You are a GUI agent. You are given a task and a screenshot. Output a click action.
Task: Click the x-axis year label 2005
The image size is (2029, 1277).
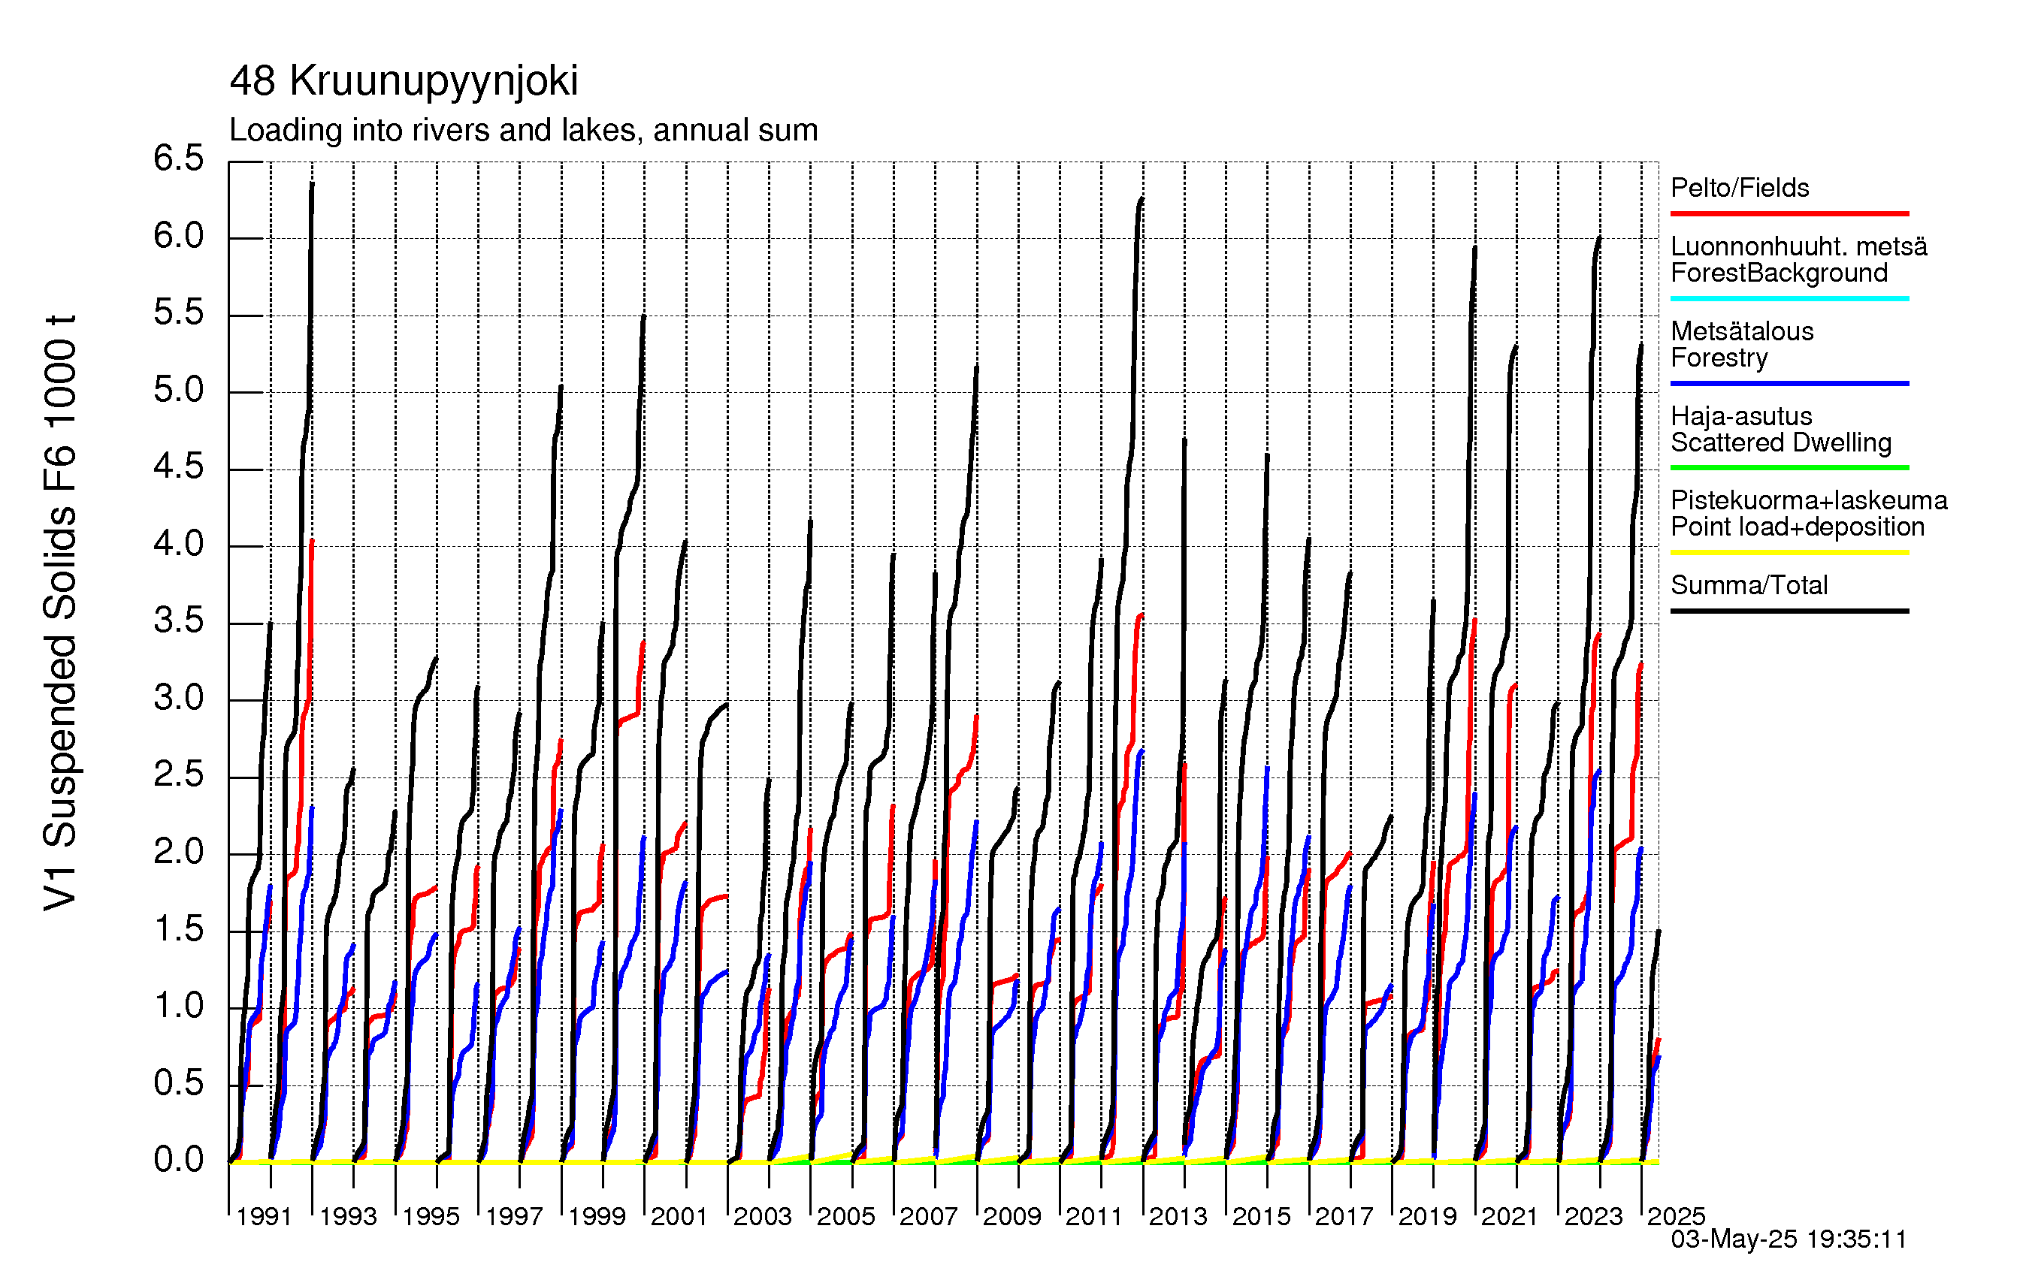click(x=846, y=1216)
